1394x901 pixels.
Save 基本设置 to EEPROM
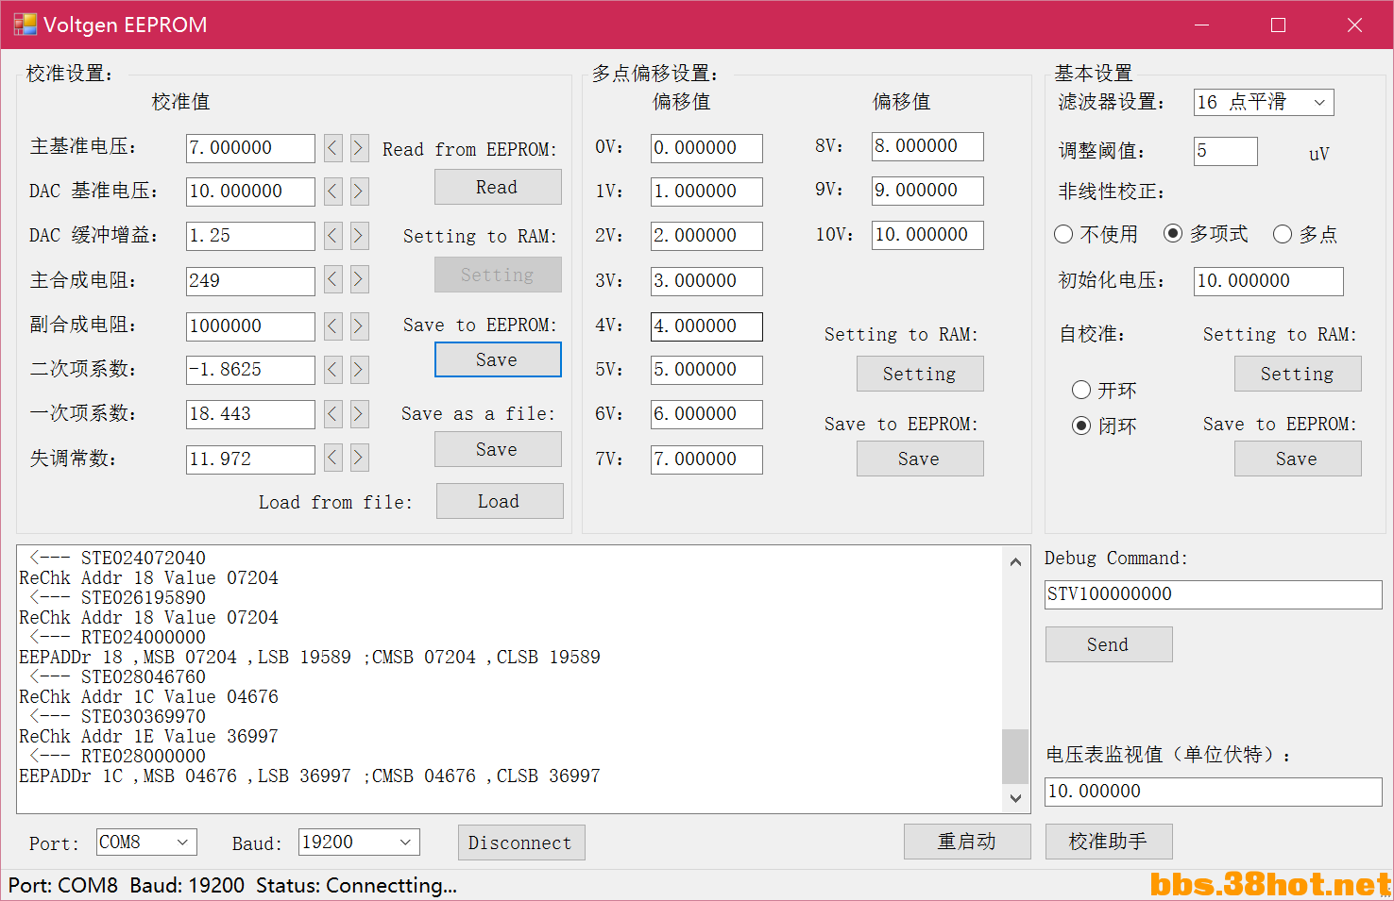point(1298,459)
